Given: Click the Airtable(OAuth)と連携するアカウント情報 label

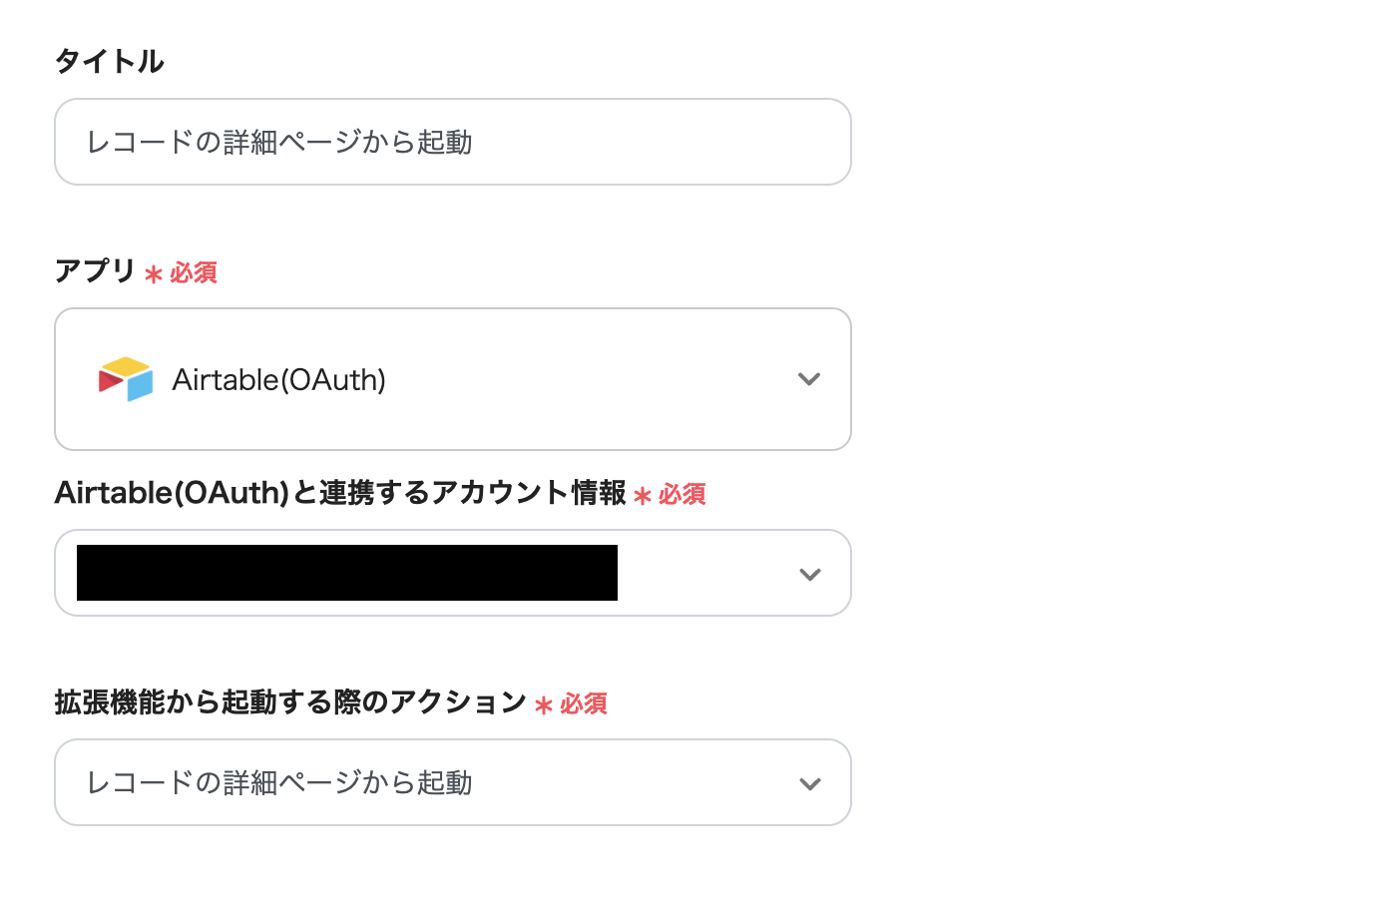Looking at the screenshot, I should 340,492.
